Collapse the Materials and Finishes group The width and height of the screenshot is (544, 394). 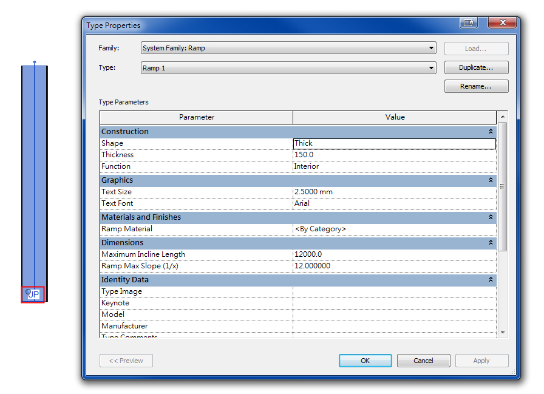(491, 217)
